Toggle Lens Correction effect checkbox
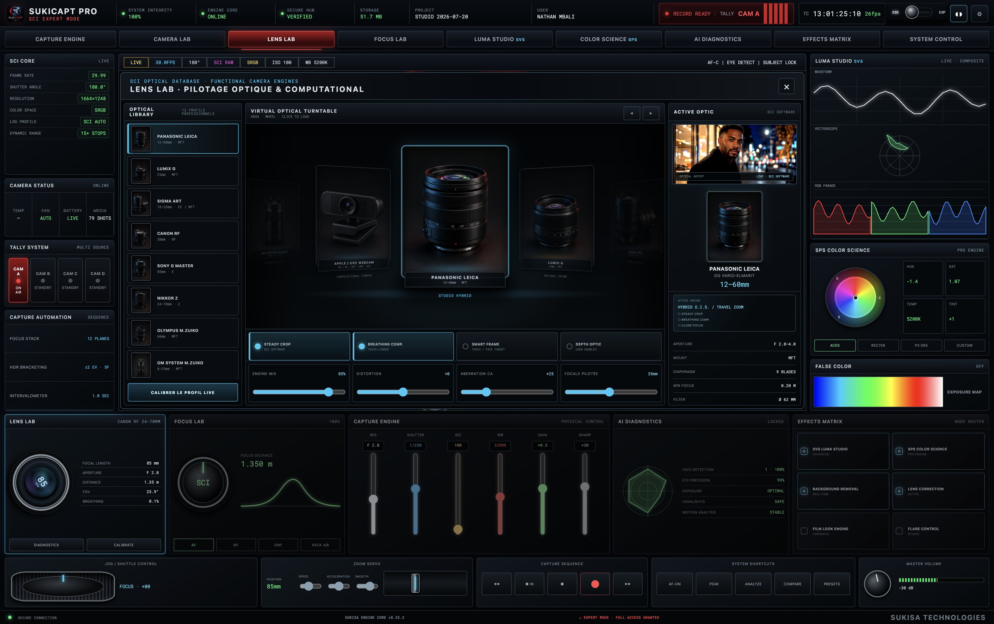Image resolution: width=994 pixels, height=624 pixels. pos(899,491)
